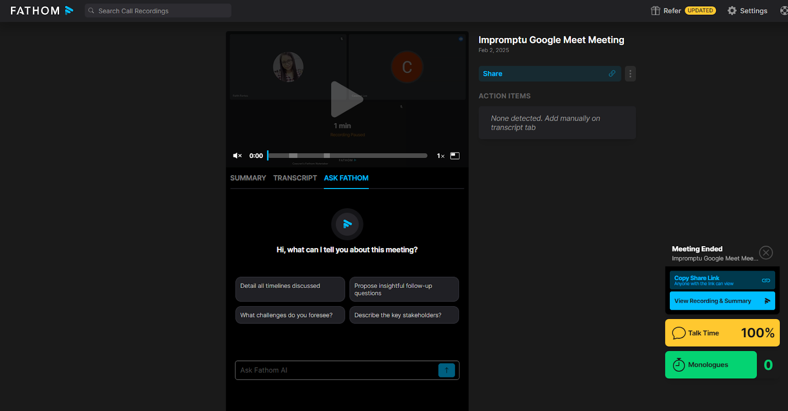Click the Share button
Image resolution: width=788 pixels, height=411 pixels.
click(x=550, y=73)
